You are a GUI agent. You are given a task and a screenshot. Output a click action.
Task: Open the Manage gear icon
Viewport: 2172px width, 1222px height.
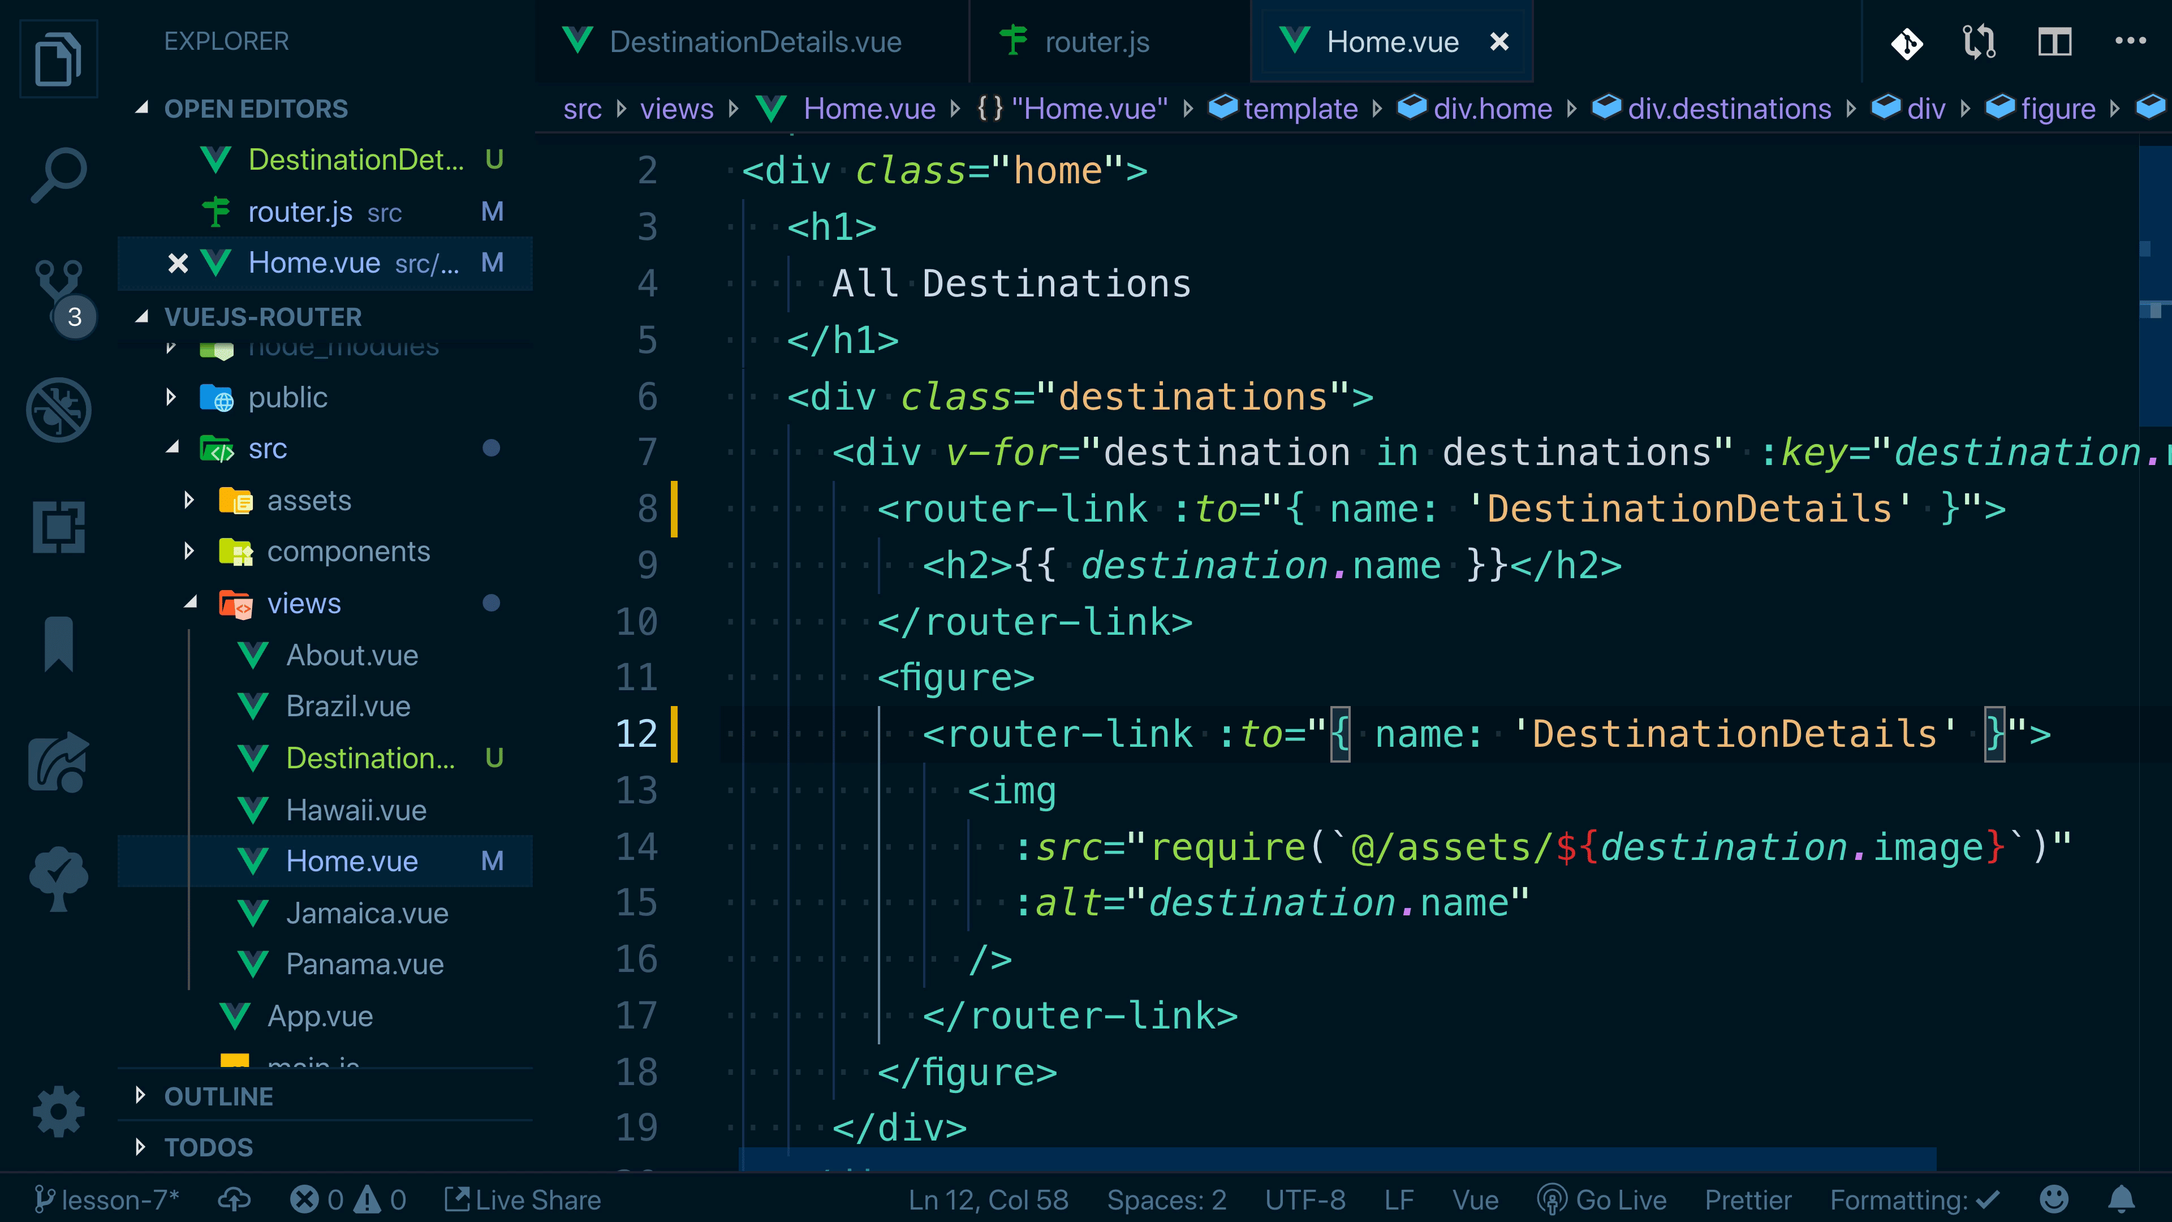point(58,1111)
